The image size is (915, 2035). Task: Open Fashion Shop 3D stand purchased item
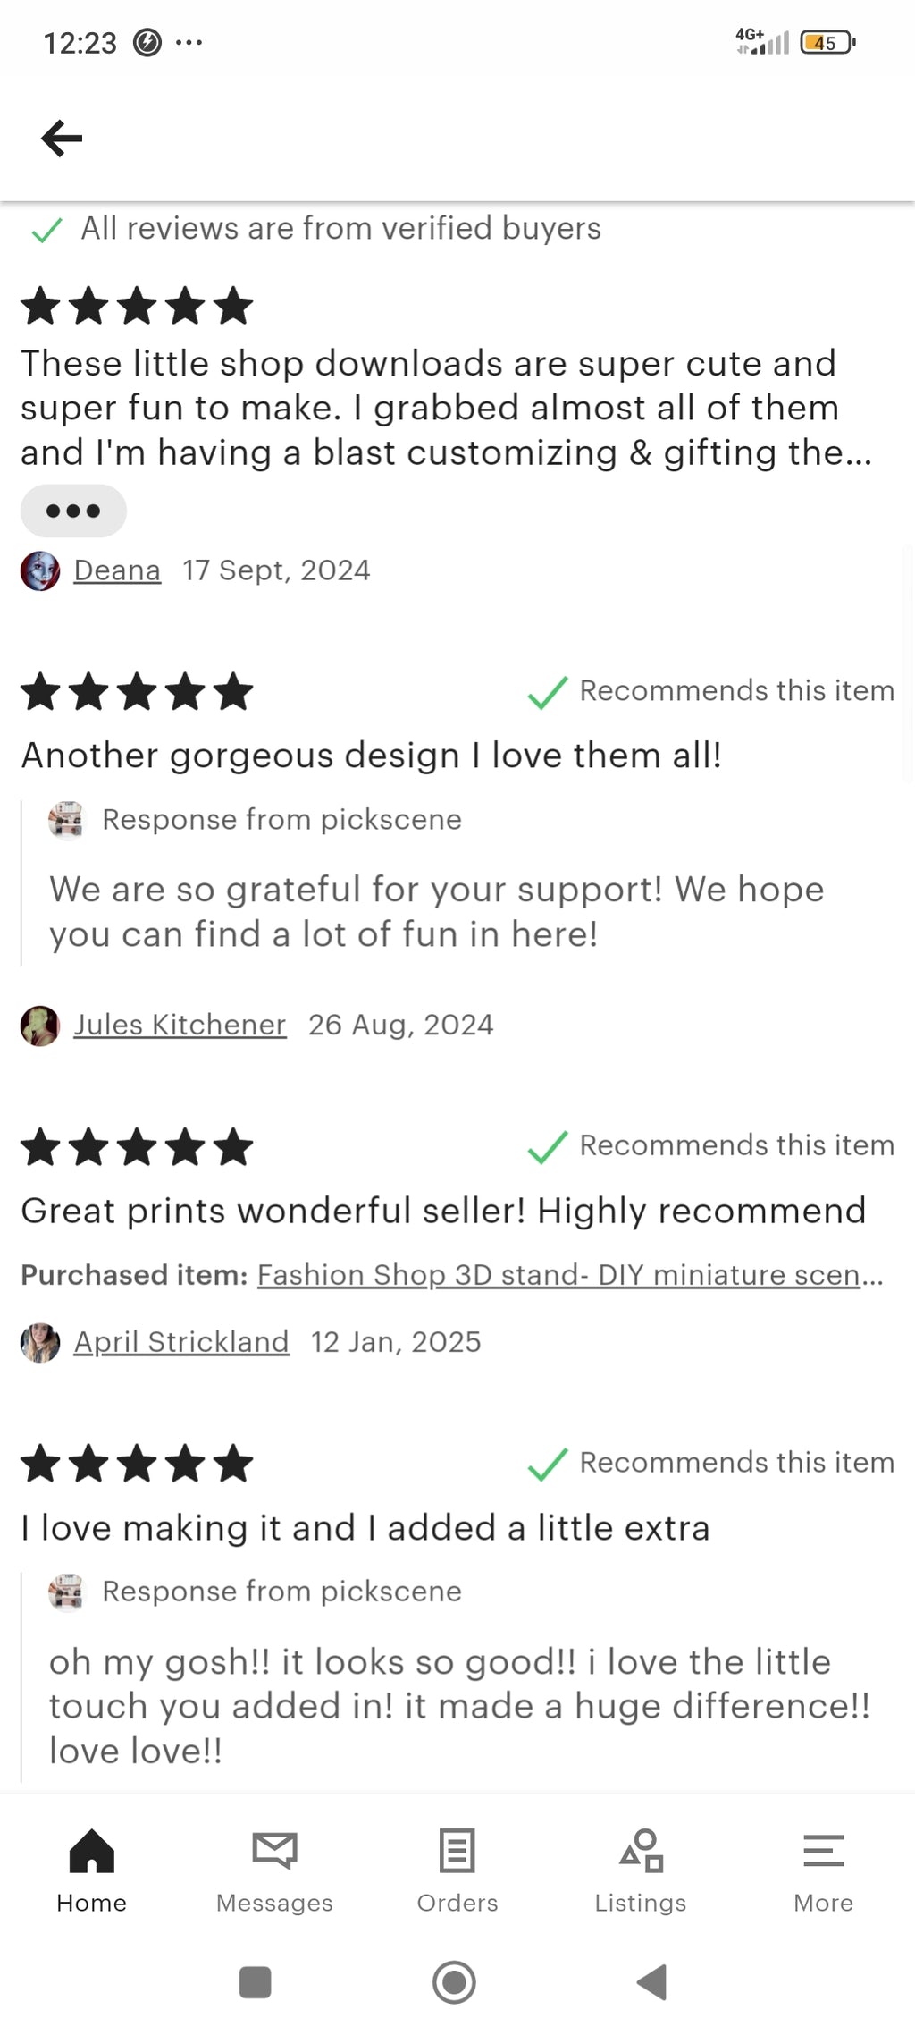(569, 1274)
